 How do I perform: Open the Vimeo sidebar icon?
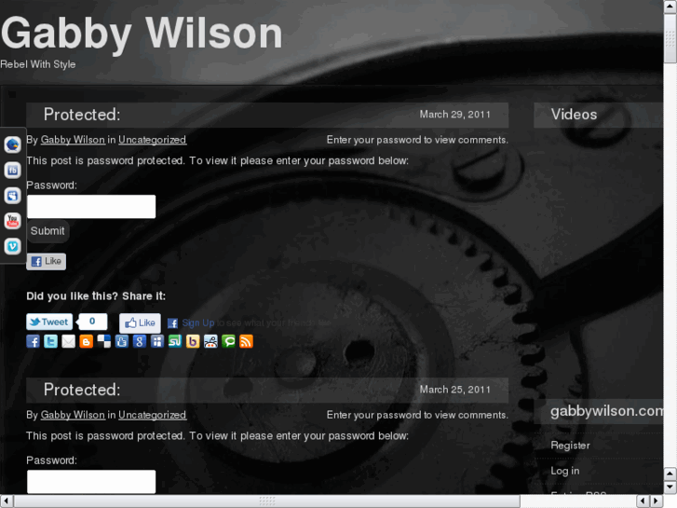click(12, 246)
